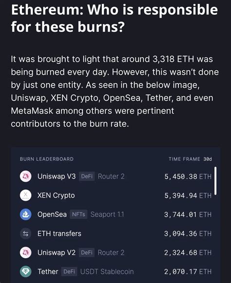231x283 pixels.
Task: Open the 30d time frame selector
Action: point(208,159)
